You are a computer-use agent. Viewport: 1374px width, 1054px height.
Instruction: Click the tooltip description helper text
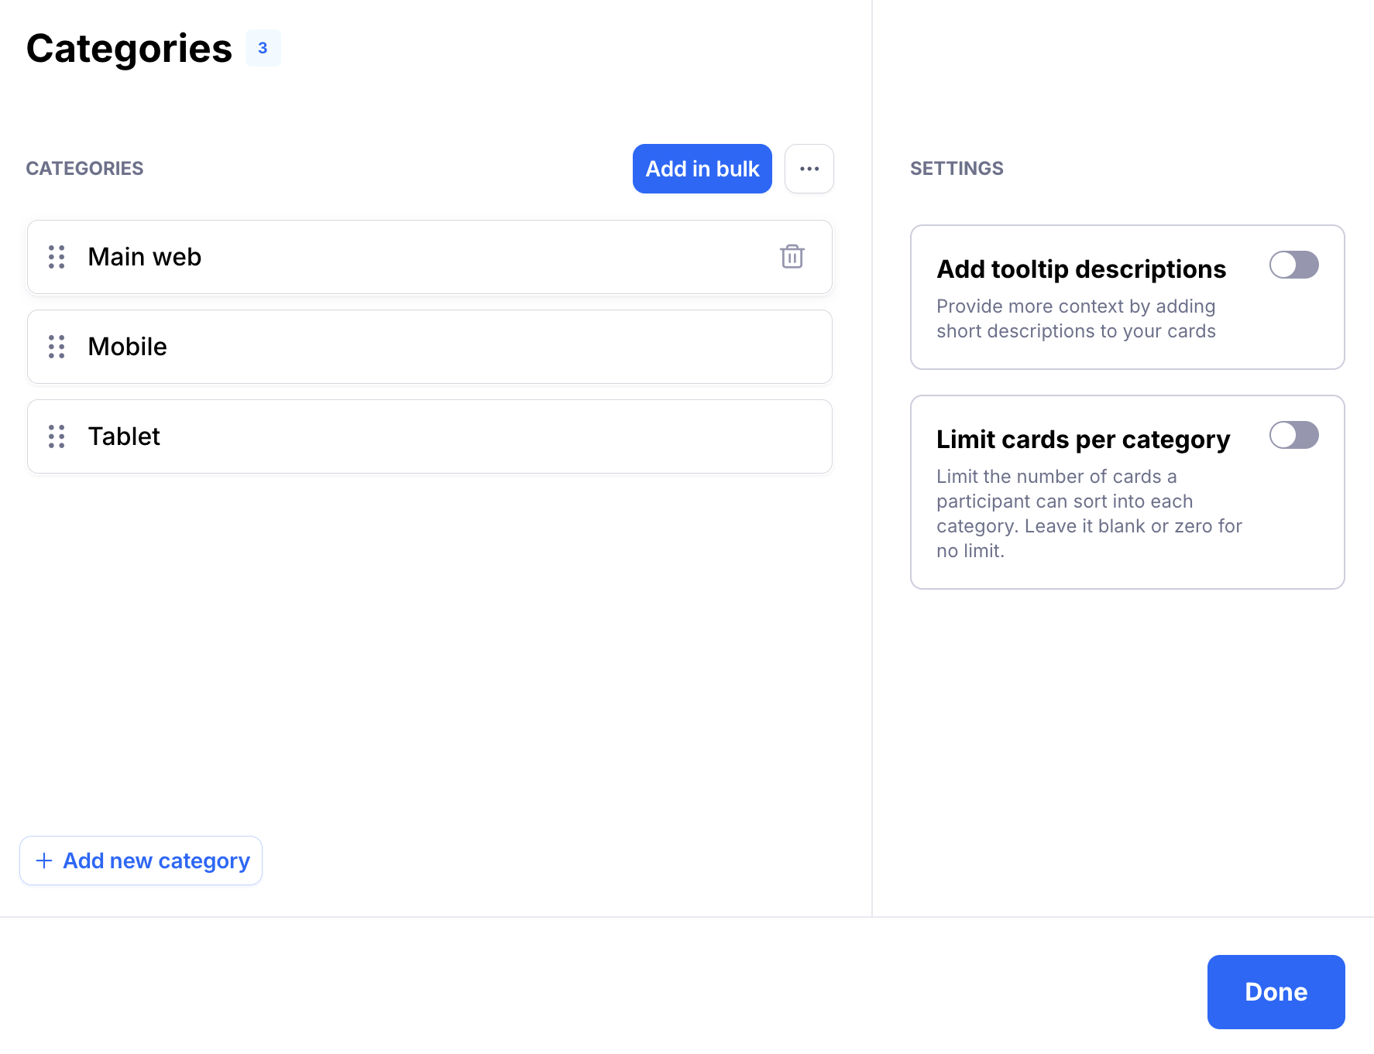pyautogui.click(x=1076, y=319)
